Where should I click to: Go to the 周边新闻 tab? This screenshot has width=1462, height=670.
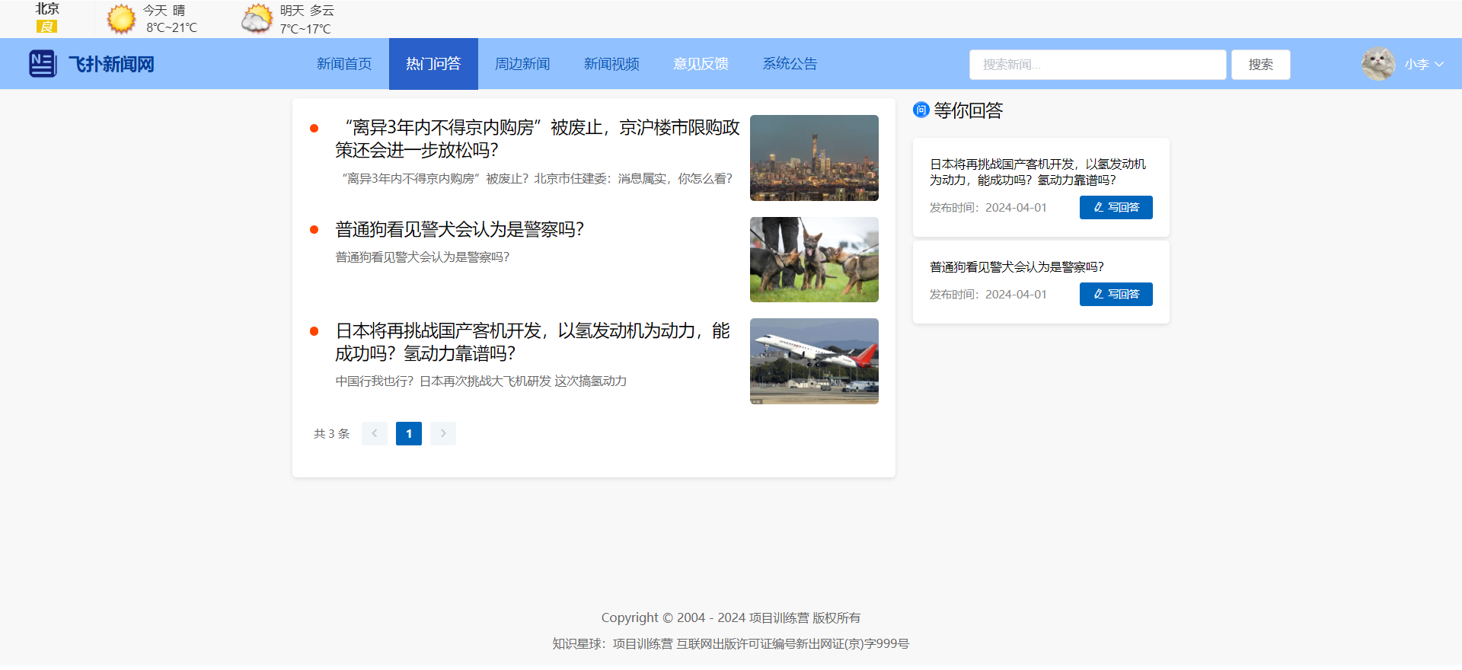click(x=522, y=64)
